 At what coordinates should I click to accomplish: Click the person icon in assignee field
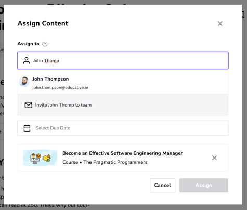click(x=27, y=60)
